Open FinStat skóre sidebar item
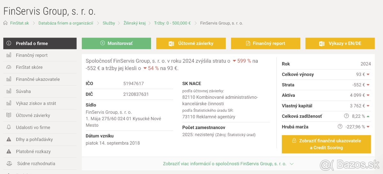Screen dimensions: 383x174 coord(40,67)
